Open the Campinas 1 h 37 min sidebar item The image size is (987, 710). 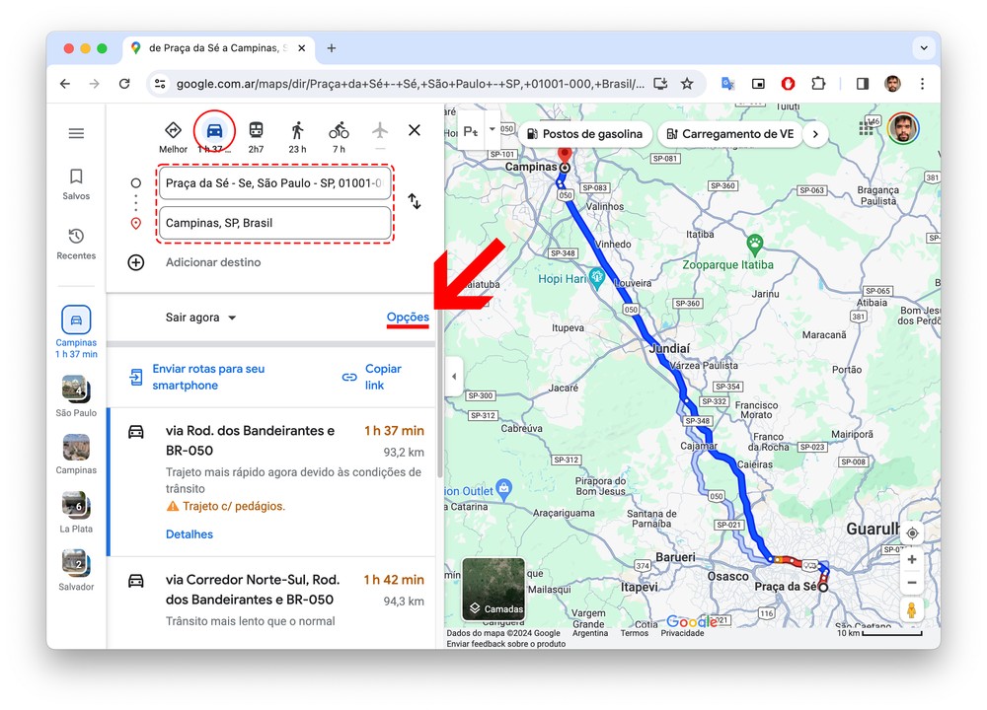pyautogui.click(x=76, y=332)
